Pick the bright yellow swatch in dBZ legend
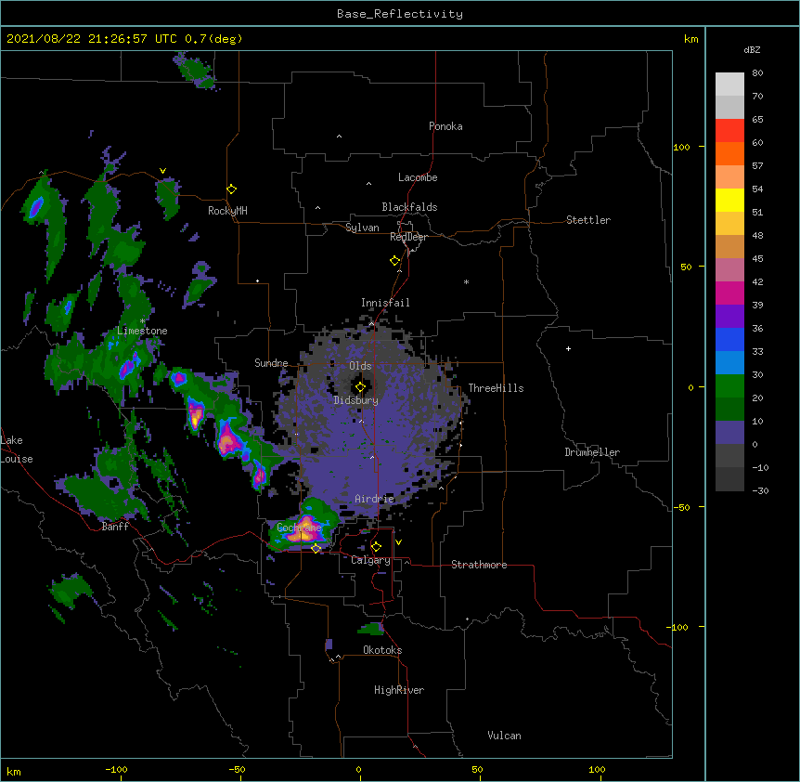 pyautogui.click(x=729, y=200)
